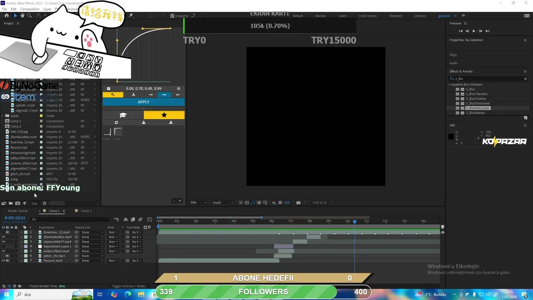Click the Flow download preset icon
The height and width of the screenshot is (300, 533).
point(171,122)
